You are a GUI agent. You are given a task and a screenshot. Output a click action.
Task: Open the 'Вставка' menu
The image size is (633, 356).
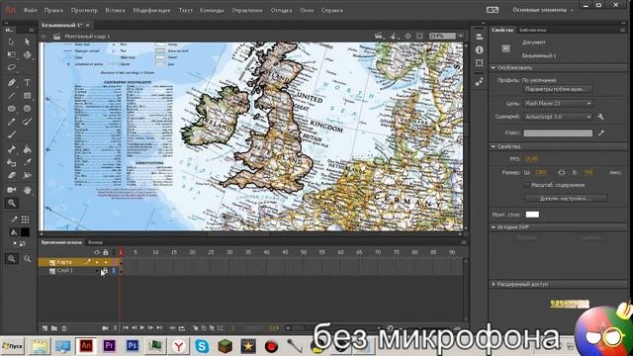(x=115, y=10)
